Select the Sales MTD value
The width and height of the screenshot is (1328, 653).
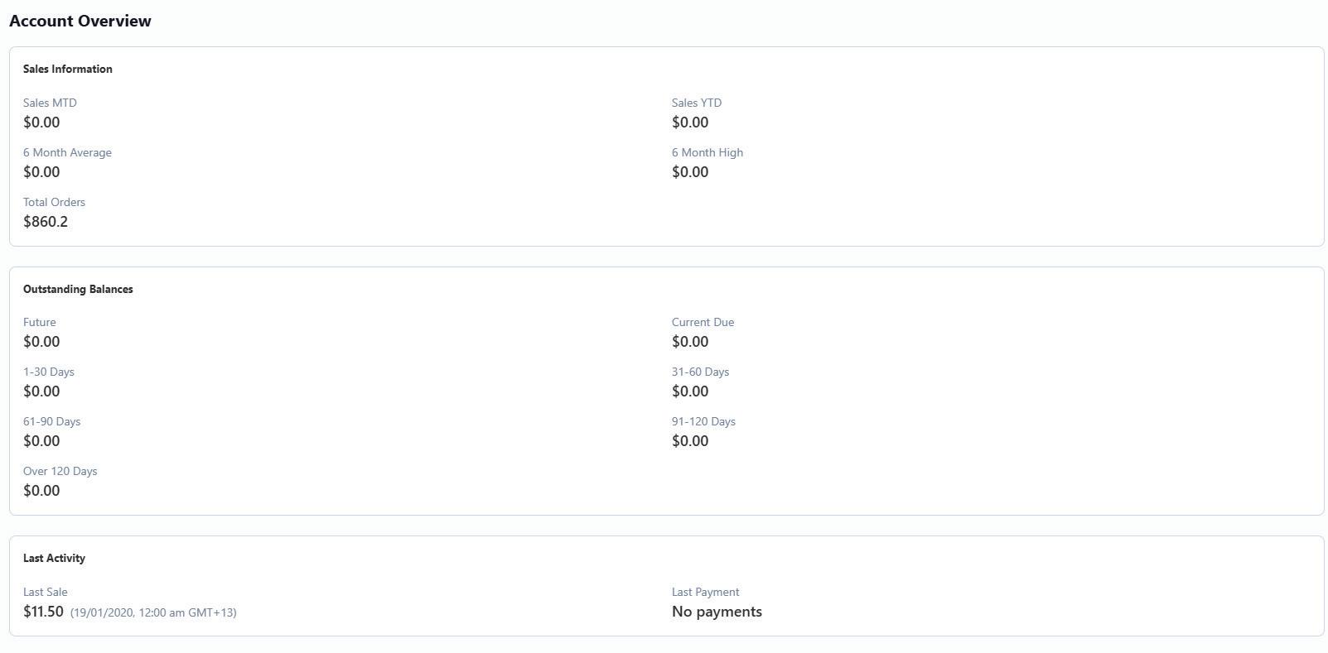41,122
